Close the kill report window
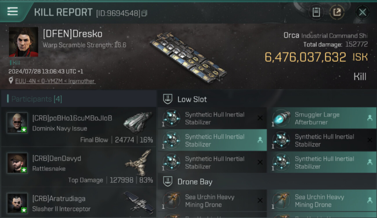 click(362, 12)
